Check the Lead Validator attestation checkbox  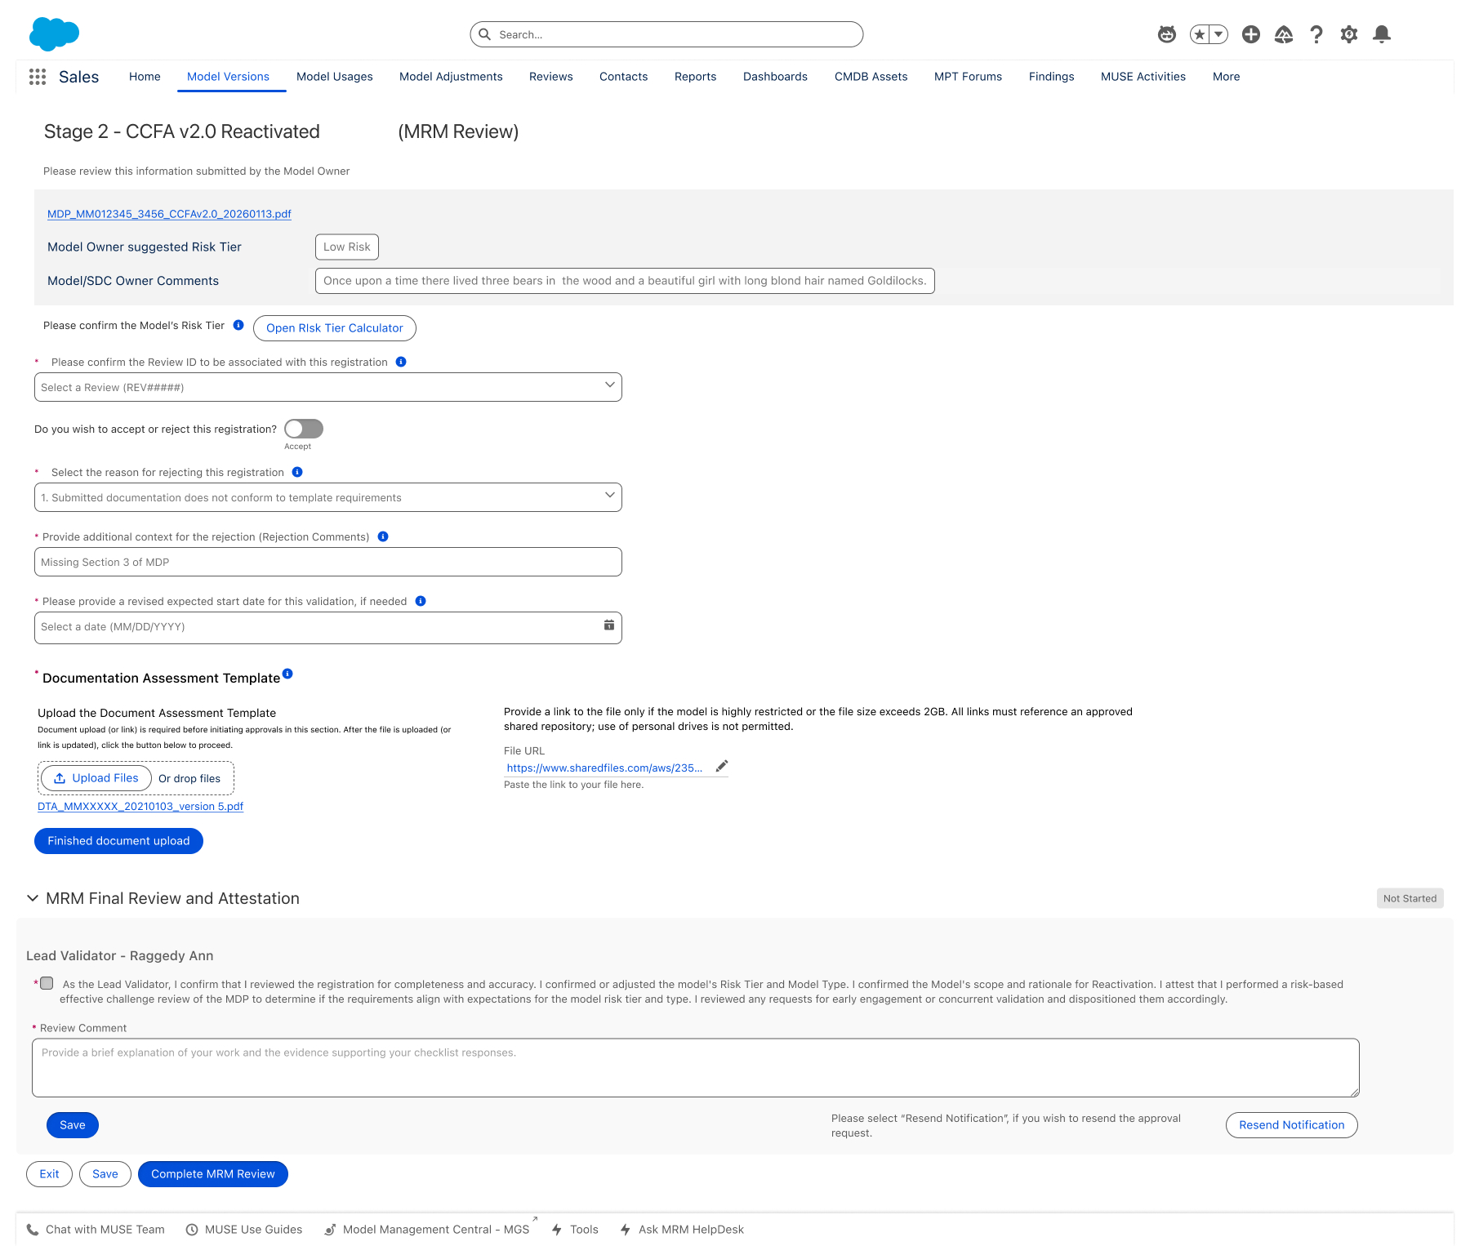(x=47, y=984)
